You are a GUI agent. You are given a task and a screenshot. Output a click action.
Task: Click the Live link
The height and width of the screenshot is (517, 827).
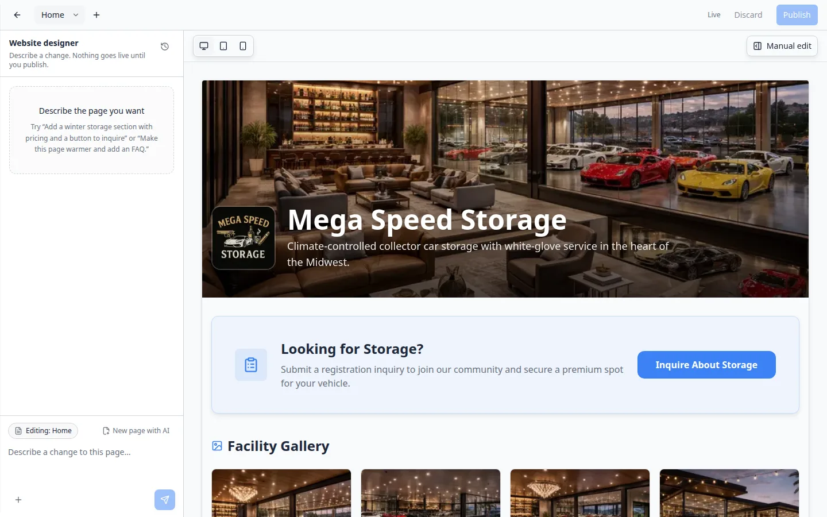click(714, 15)
